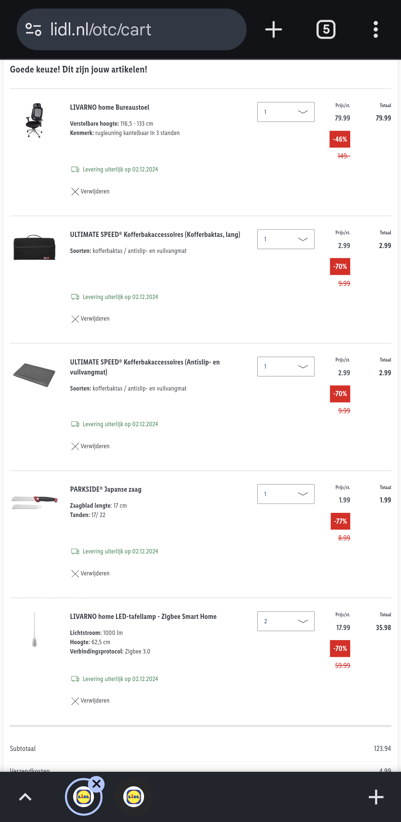401x822 pixels.
Task: Tap the site settings icon in address bar
Action: (x=33, y=29)
